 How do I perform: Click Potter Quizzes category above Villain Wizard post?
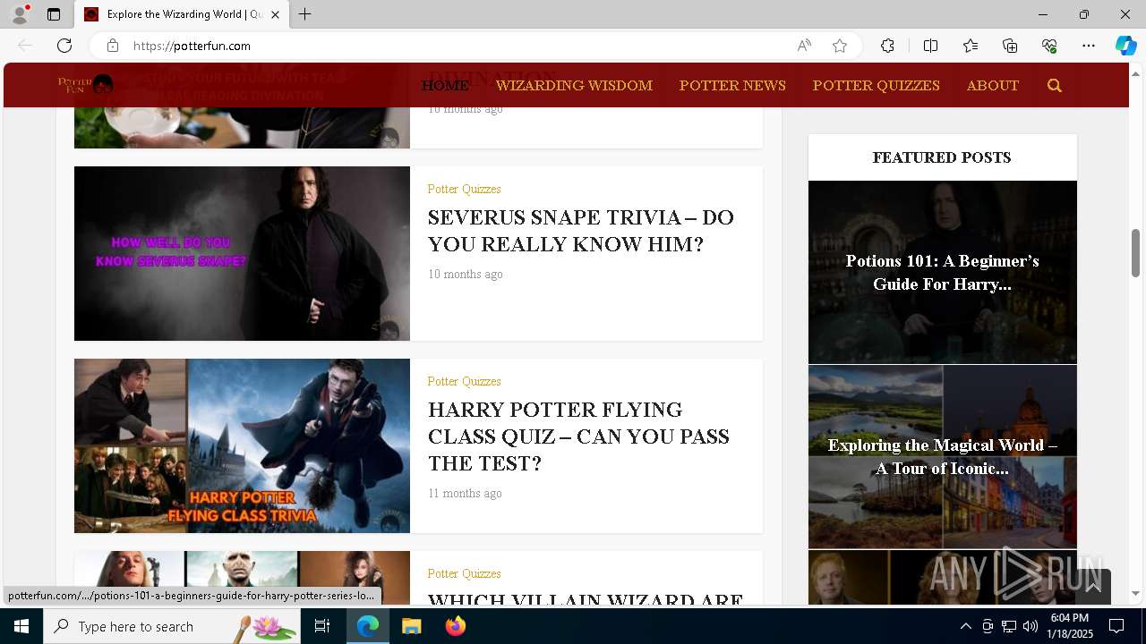tap(464, 573)
